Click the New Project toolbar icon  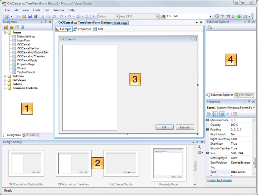point(7,16)
